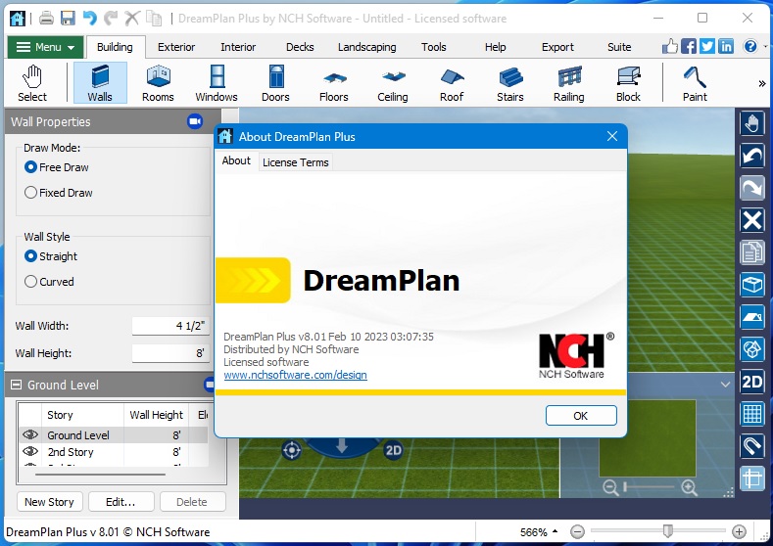Click the print icon in title bar
Screen dimensions: 773x546
pos(46,19)
